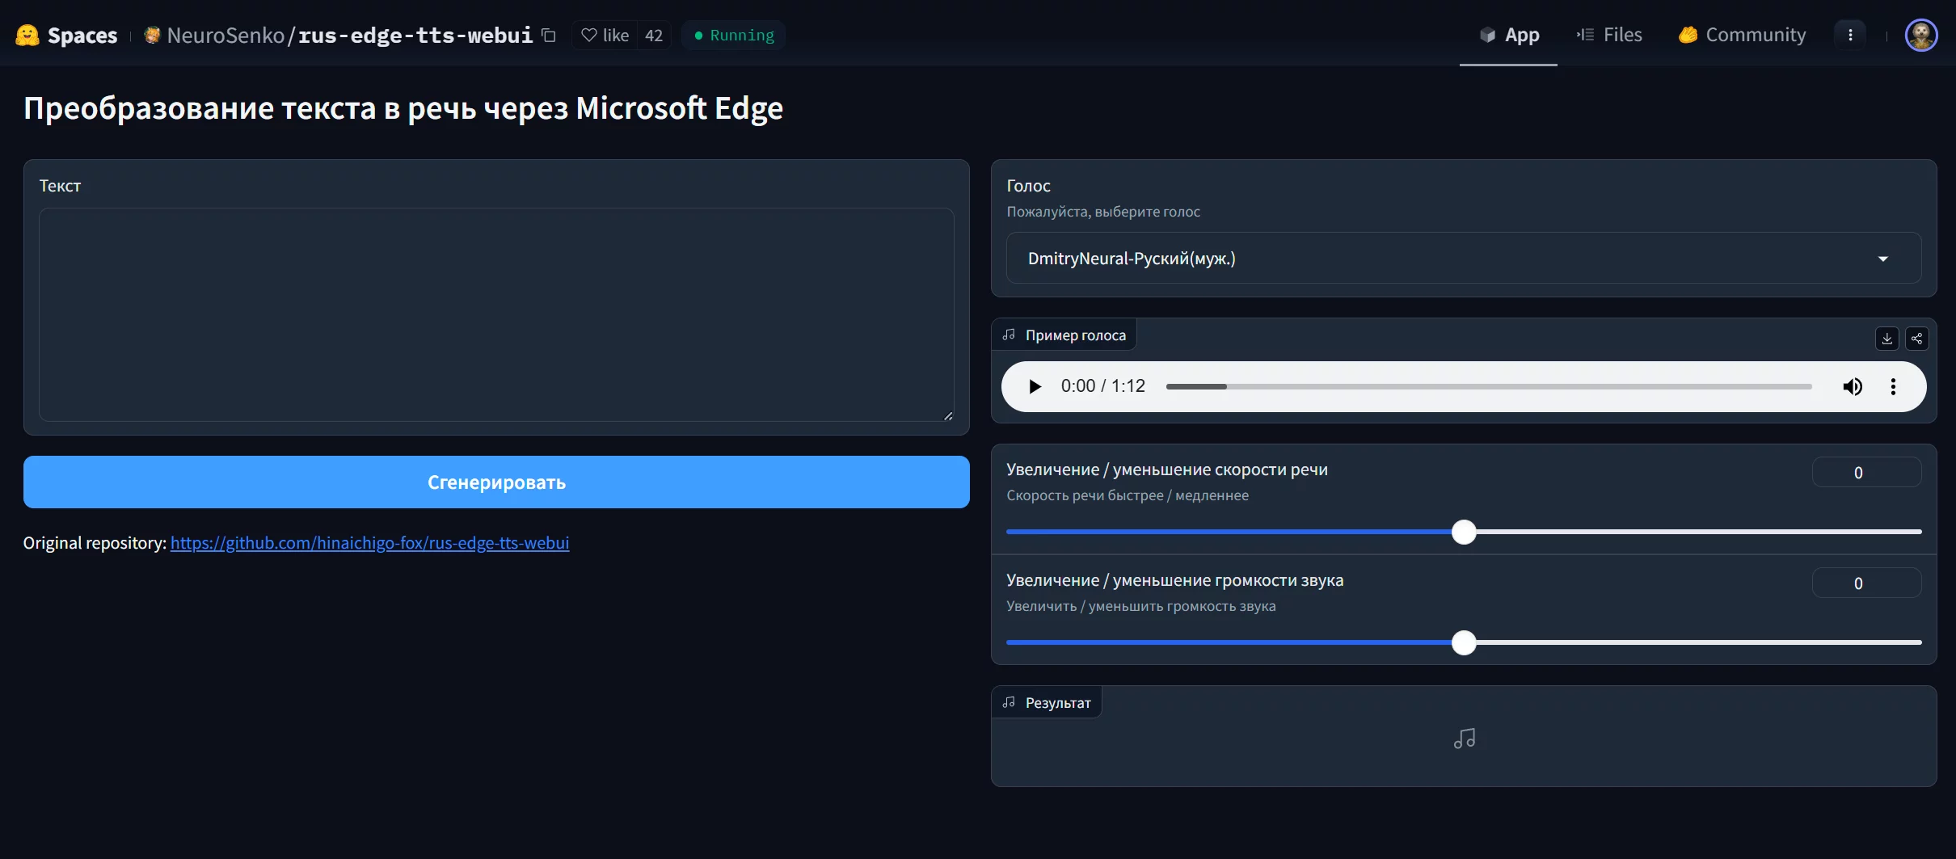The image size is (1956, 859).
Task: Open the Files tab
Action: click(1608, 35)
